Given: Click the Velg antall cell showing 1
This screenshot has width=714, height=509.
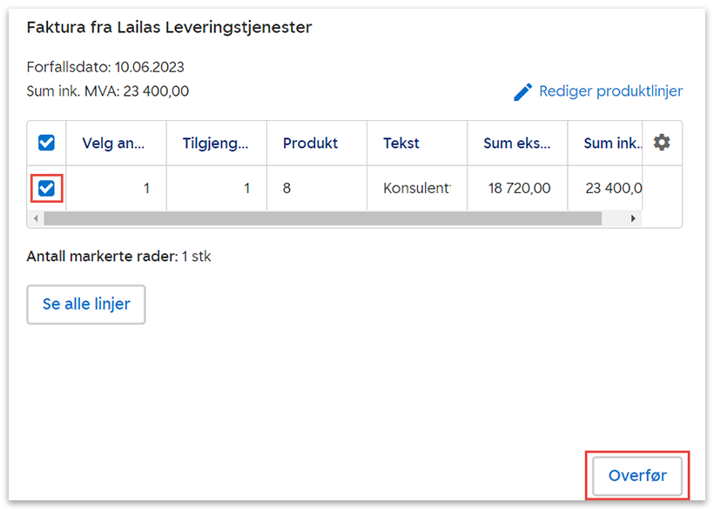Looking at the screenshot, I should [117, 188].
